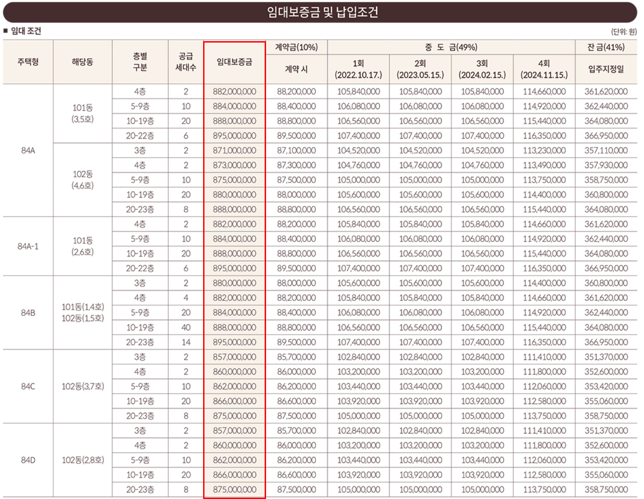644x499 pixels.
Task: Select 84D 3층 balance 351,370,000
Action: pos(606,431)
